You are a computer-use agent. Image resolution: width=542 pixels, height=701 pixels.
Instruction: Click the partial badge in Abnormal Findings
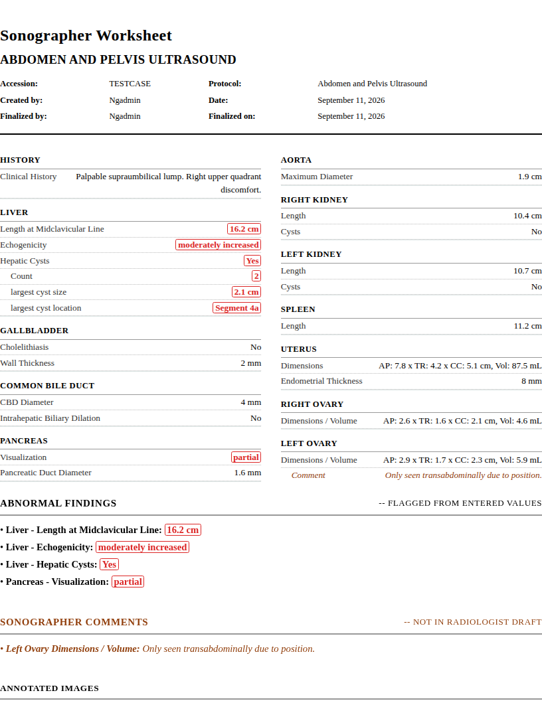click(128, 582)
